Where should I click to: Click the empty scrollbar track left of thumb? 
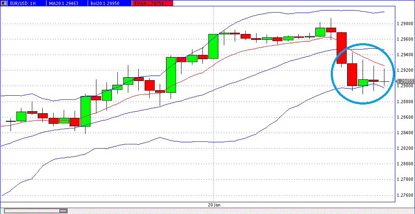[x=32, y=211]
